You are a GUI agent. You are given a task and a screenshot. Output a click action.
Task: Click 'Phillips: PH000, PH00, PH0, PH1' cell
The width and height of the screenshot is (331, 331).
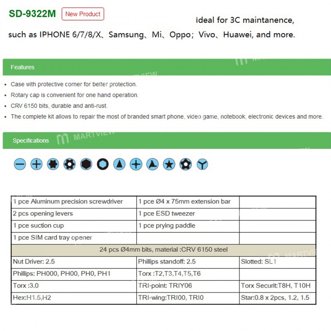tap(74, 274)
